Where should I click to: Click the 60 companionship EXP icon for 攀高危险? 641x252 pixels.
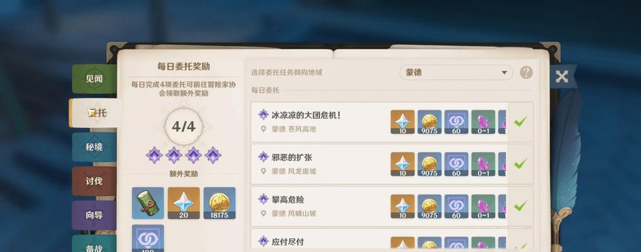click(x=456, y=207)
